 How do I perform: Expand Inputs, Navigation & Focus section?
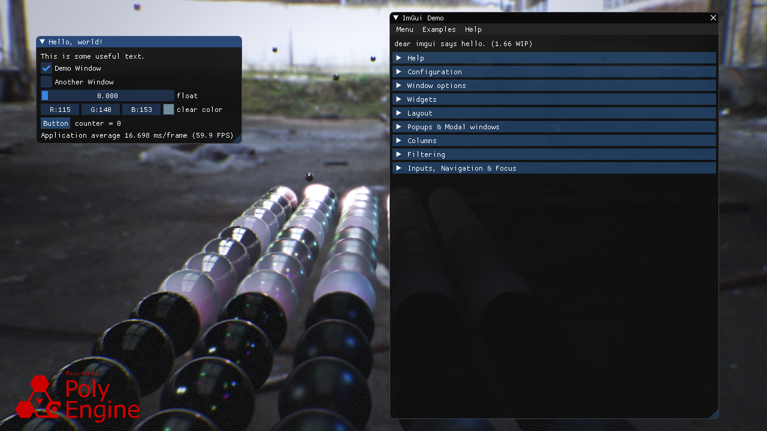click(554, 168)
